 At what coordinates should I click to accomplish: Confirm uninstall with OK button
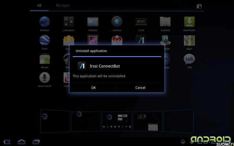coord(94,88)
